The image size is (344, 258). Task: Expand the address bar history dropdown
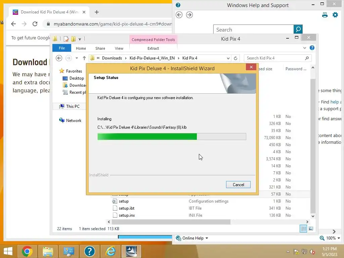228,58
